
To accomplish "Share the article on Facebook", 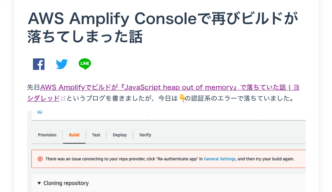I will [39, 64].
